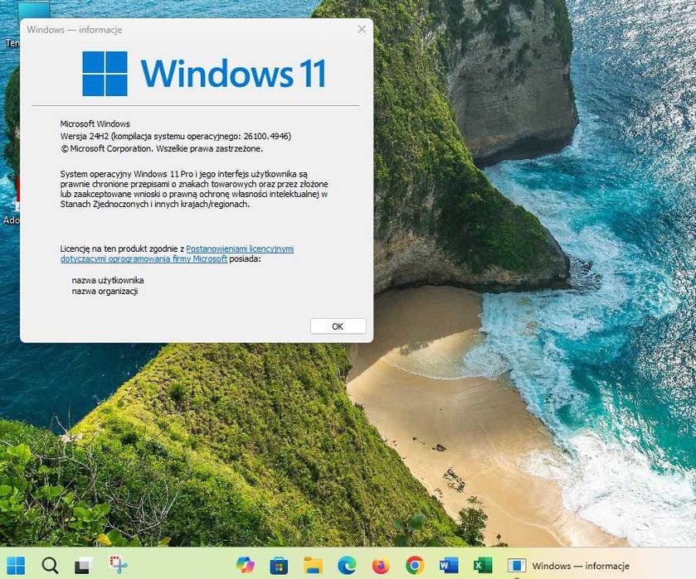The height and width of the screenshot is (579, 696).
Task: Click the 'Microsoft Windows' label
Action: [95, 123]
